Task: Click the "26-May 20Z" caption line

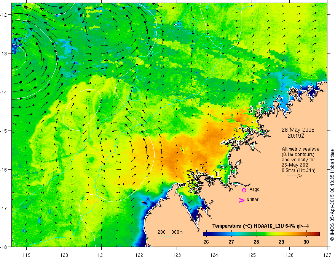Action: point(295,165)
